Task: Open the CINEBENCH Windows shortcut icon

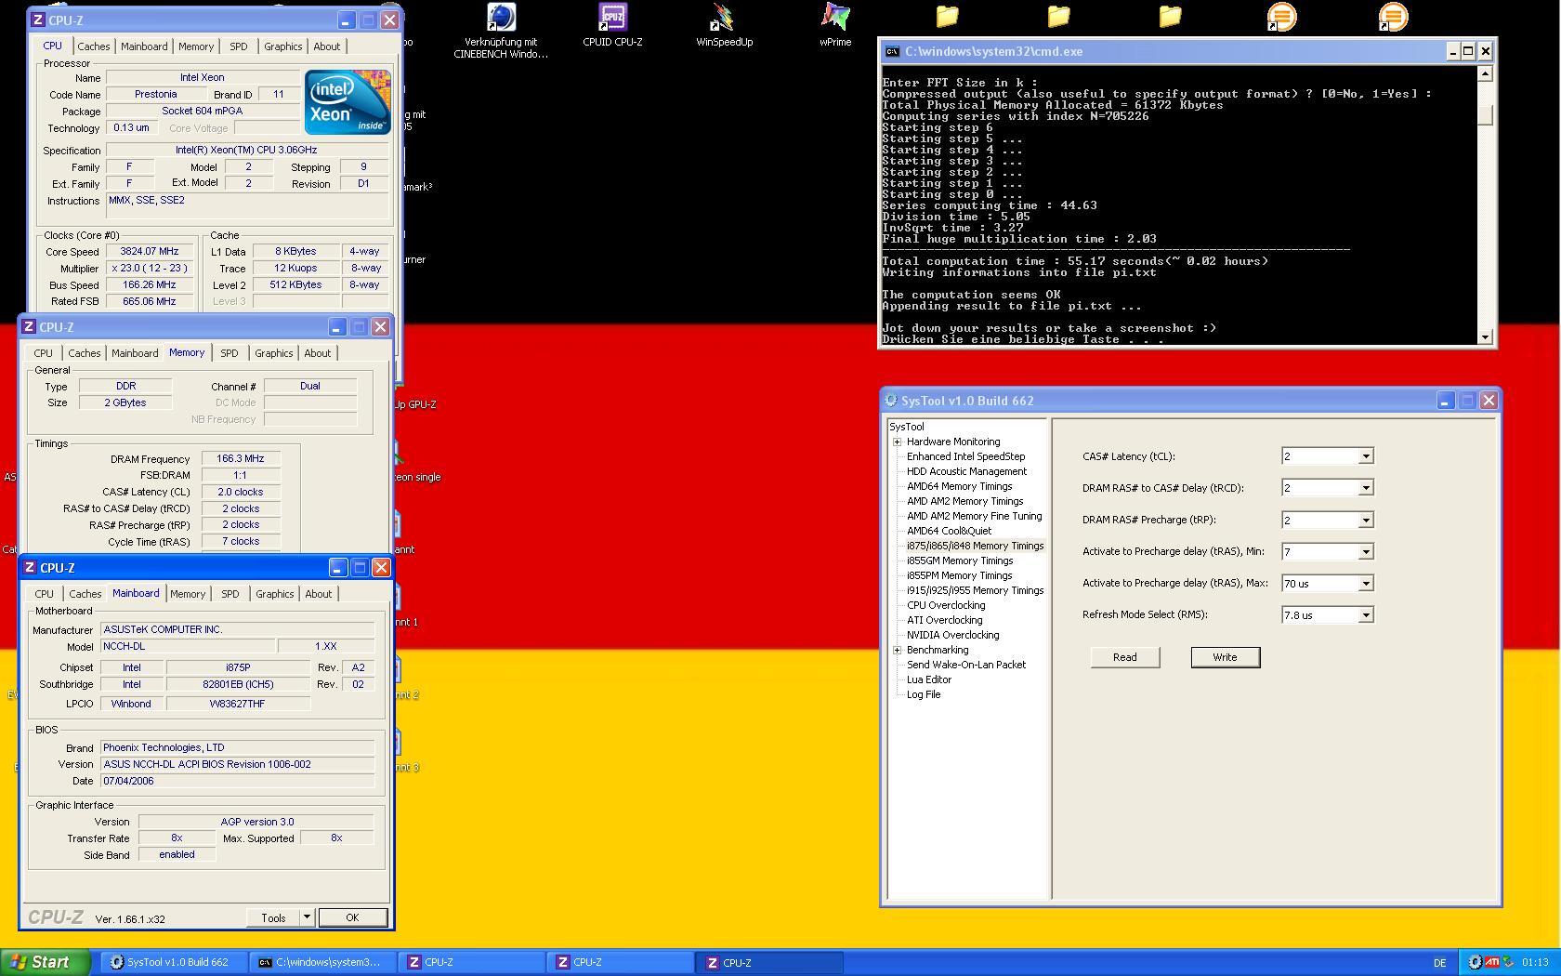Action: 501,18
